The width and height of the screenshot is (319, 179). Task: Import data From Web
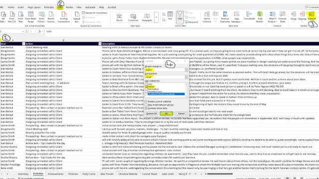[20, 17]
